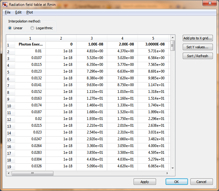The width and height of the screenshot is (219, 191).
Task: Click the application icon in title bar
Action: [x=5, y=4]
